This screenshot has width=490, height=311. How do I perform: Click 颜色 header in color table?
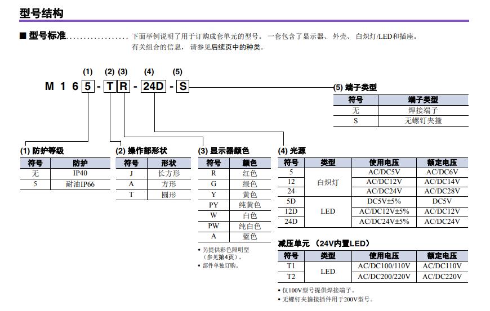[250, 163]
